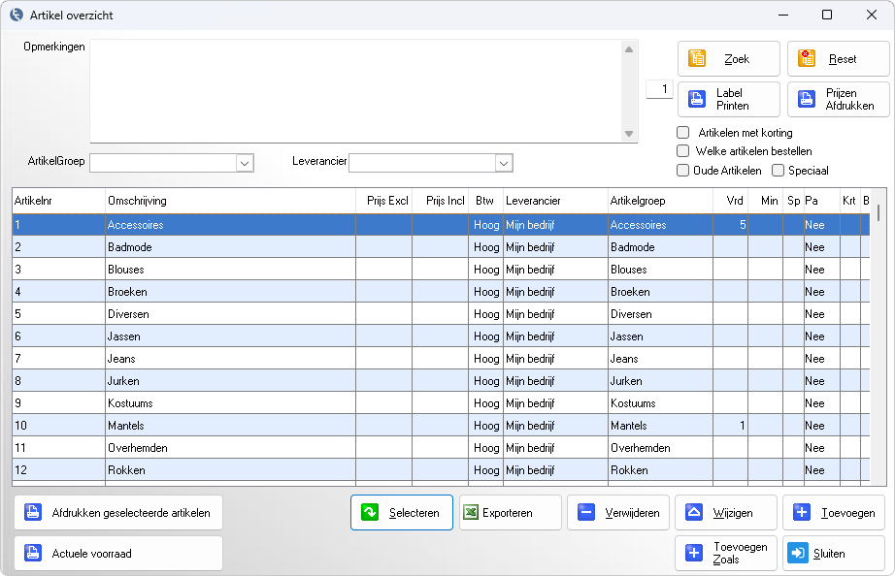Toggle the Oude Artikelen checkbox
The image size is (895, 576).
682,171
